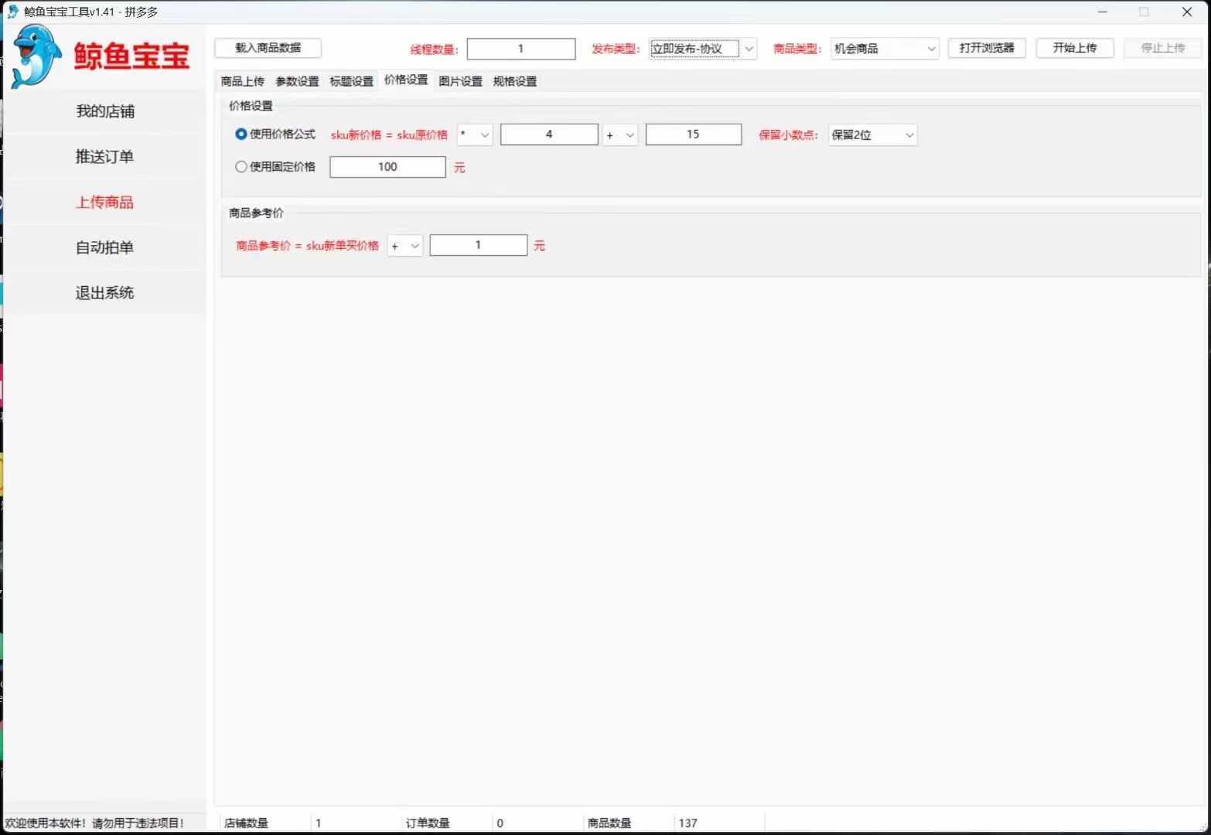Click the 欢迎使用本软件 status message

94,823
